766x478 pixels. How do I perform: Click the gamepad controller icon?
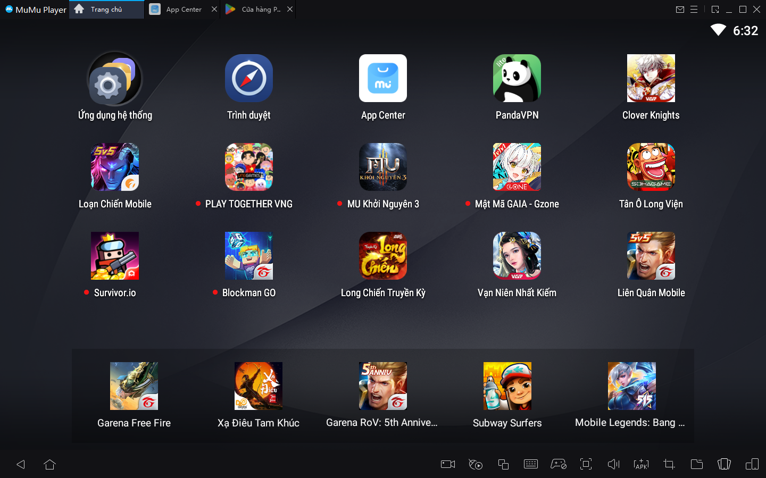[x=558, y=464]
